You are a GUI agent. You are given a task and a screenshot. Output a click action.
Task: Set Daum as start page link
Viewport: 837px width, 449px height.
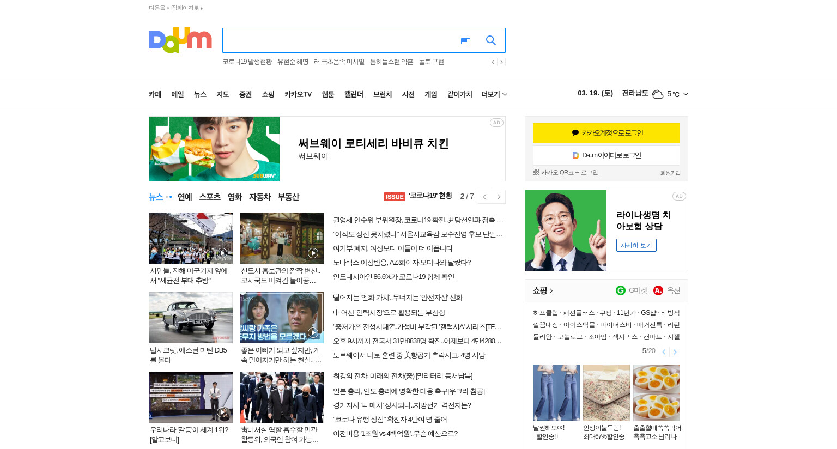[x=175, y=8]
